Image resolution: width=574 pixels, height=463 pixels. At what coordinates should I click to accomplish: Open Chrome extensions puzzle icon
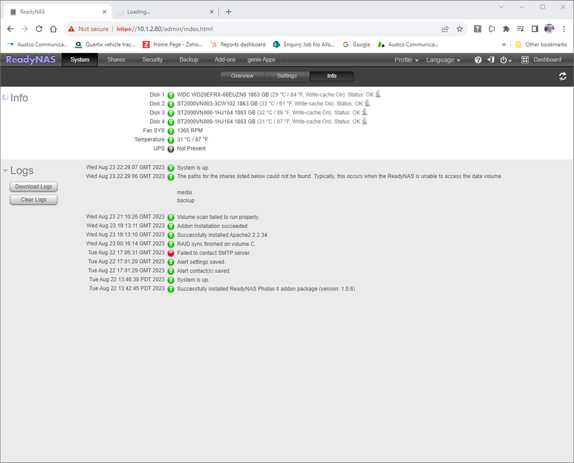click(506, 29)
